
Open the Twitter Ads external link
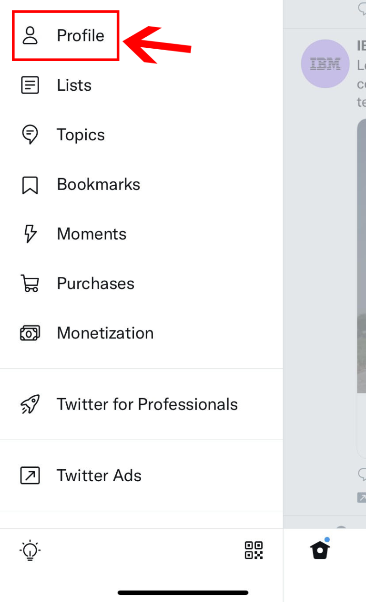pyautogui.click(x=99, y=476)
